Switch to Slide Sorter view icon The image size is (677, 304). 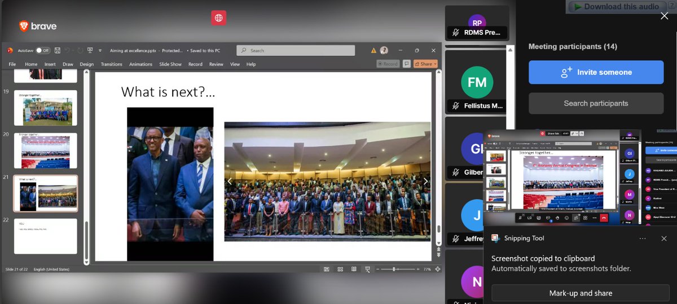tap(340, 269)
